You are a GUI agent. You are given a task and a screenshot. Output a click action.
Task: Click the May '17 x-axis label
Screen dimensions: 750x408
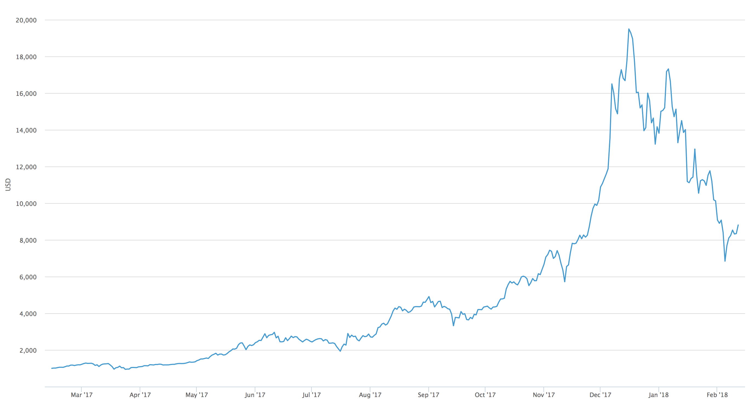(196, 395)
